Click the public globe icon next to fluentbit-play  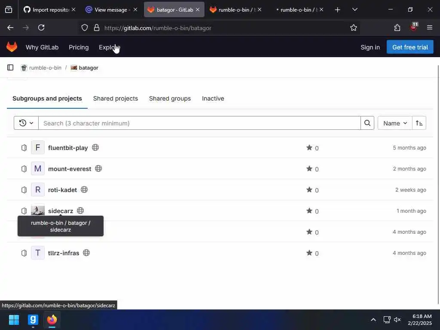click(x=95, y=147)
